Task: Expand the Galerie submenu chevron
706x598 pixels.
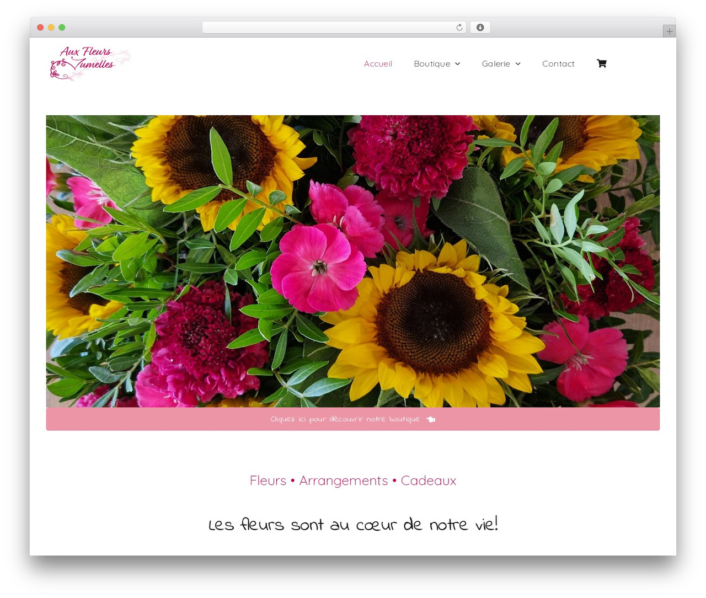Action: point(517,64)
